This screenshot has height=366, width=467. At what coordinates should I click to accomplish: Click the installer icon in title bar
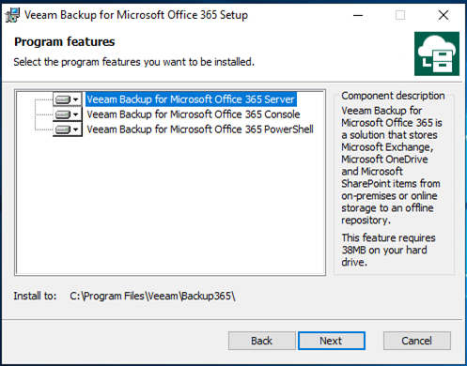click(12, 15)
